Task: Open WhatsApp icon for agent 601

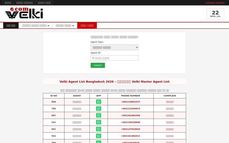Action: (98, 129)
